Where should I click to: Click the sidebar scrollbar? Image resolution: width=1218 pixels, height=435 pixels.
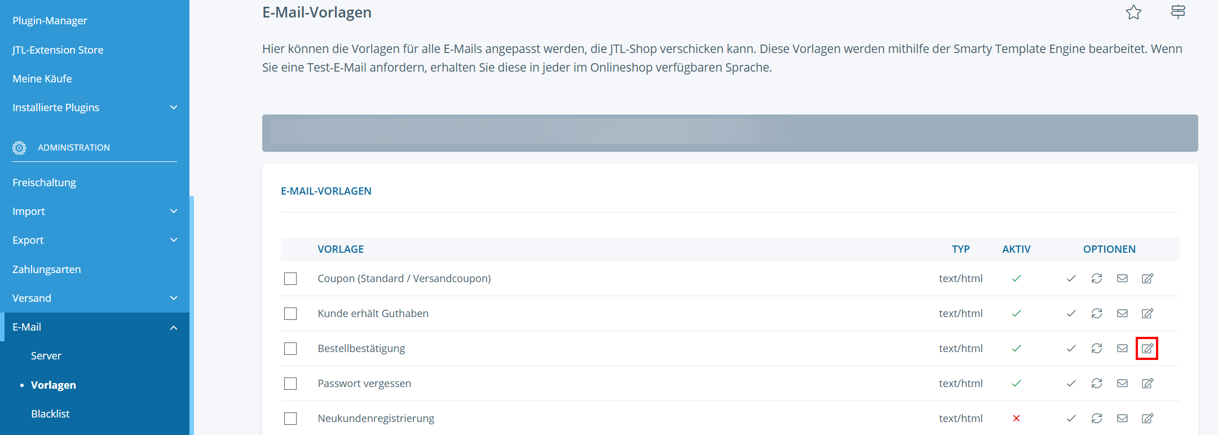(x=192, y=310)
